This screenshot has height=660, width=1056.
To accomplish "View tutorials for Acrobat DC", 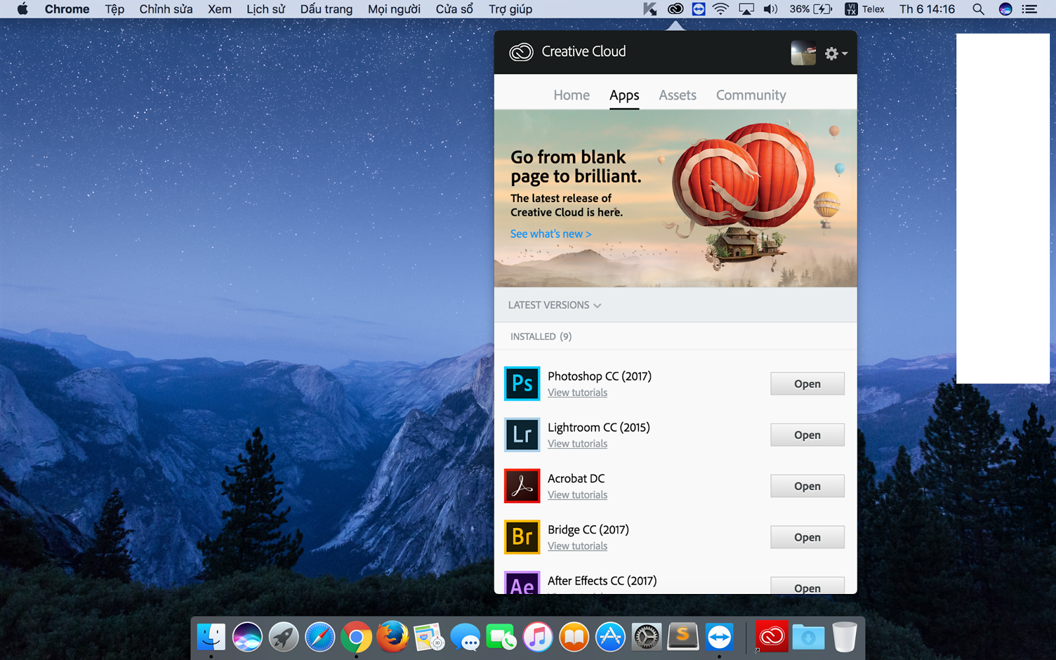I will 577,495.
